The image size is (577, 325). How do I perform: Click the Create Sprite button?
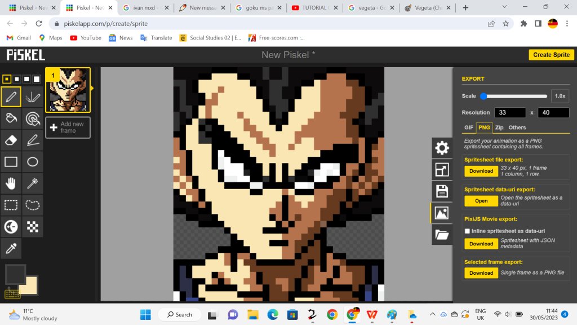551,55
